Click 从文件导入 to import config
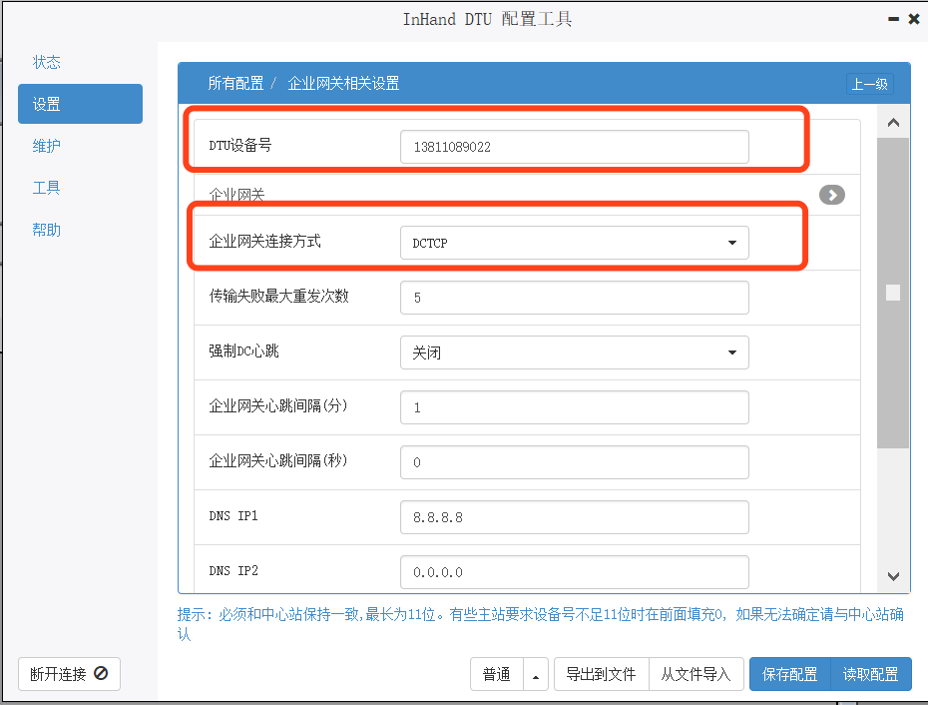928x705 pixels. pyautogui.click(x=696, y=675)
